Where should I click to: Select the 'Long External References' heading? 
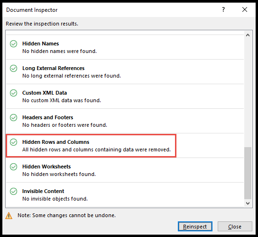[x=53, y=68]
